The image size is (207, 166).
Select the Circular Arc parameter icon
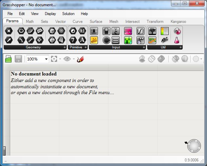click(21, 40)
